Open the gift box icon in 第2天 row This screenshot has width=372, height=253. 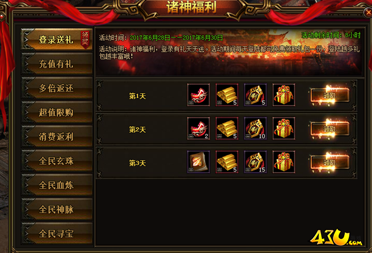point(284,129)
